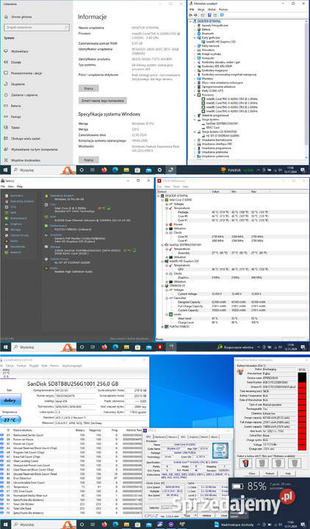Click Intel Core i5 badge in CPU-Z

click(x=220, y=450)
